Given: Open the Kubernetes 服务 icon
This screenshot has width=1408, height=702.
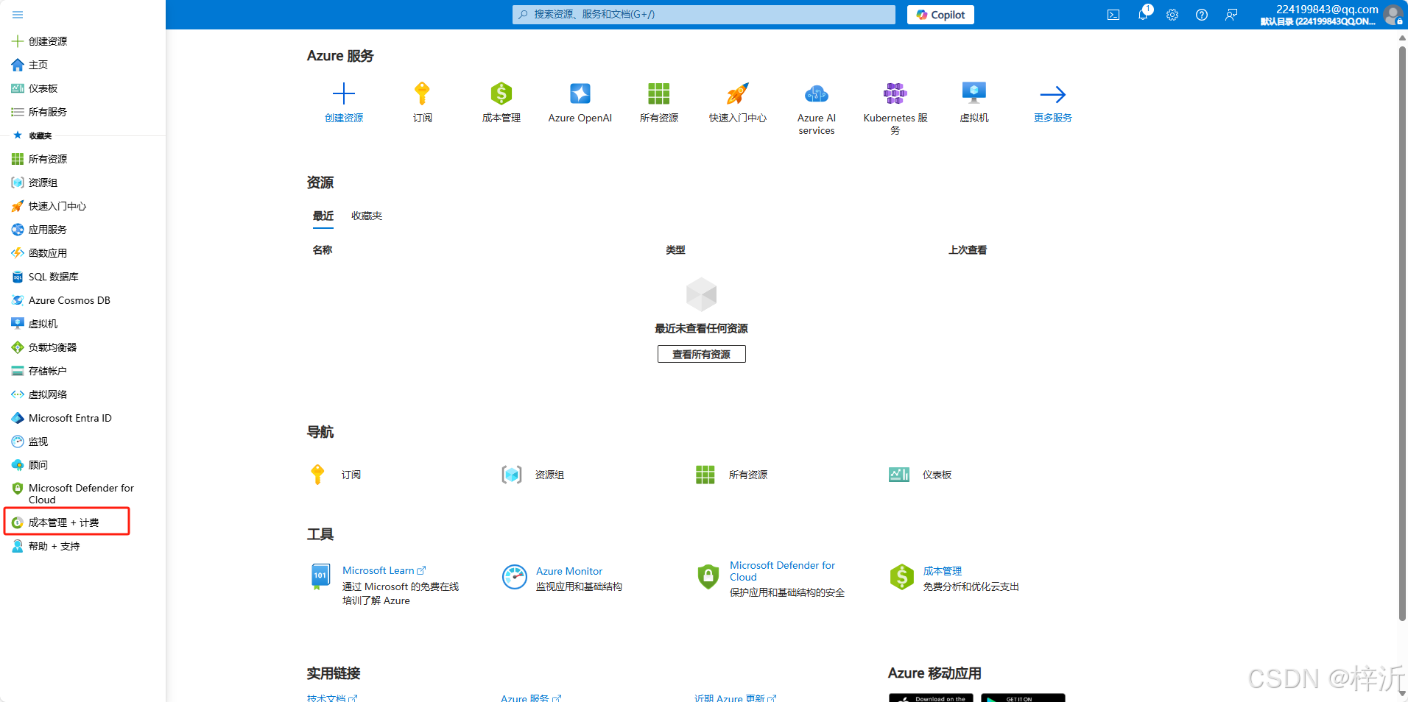Looking at the screenshot, I should click(895, 93).
